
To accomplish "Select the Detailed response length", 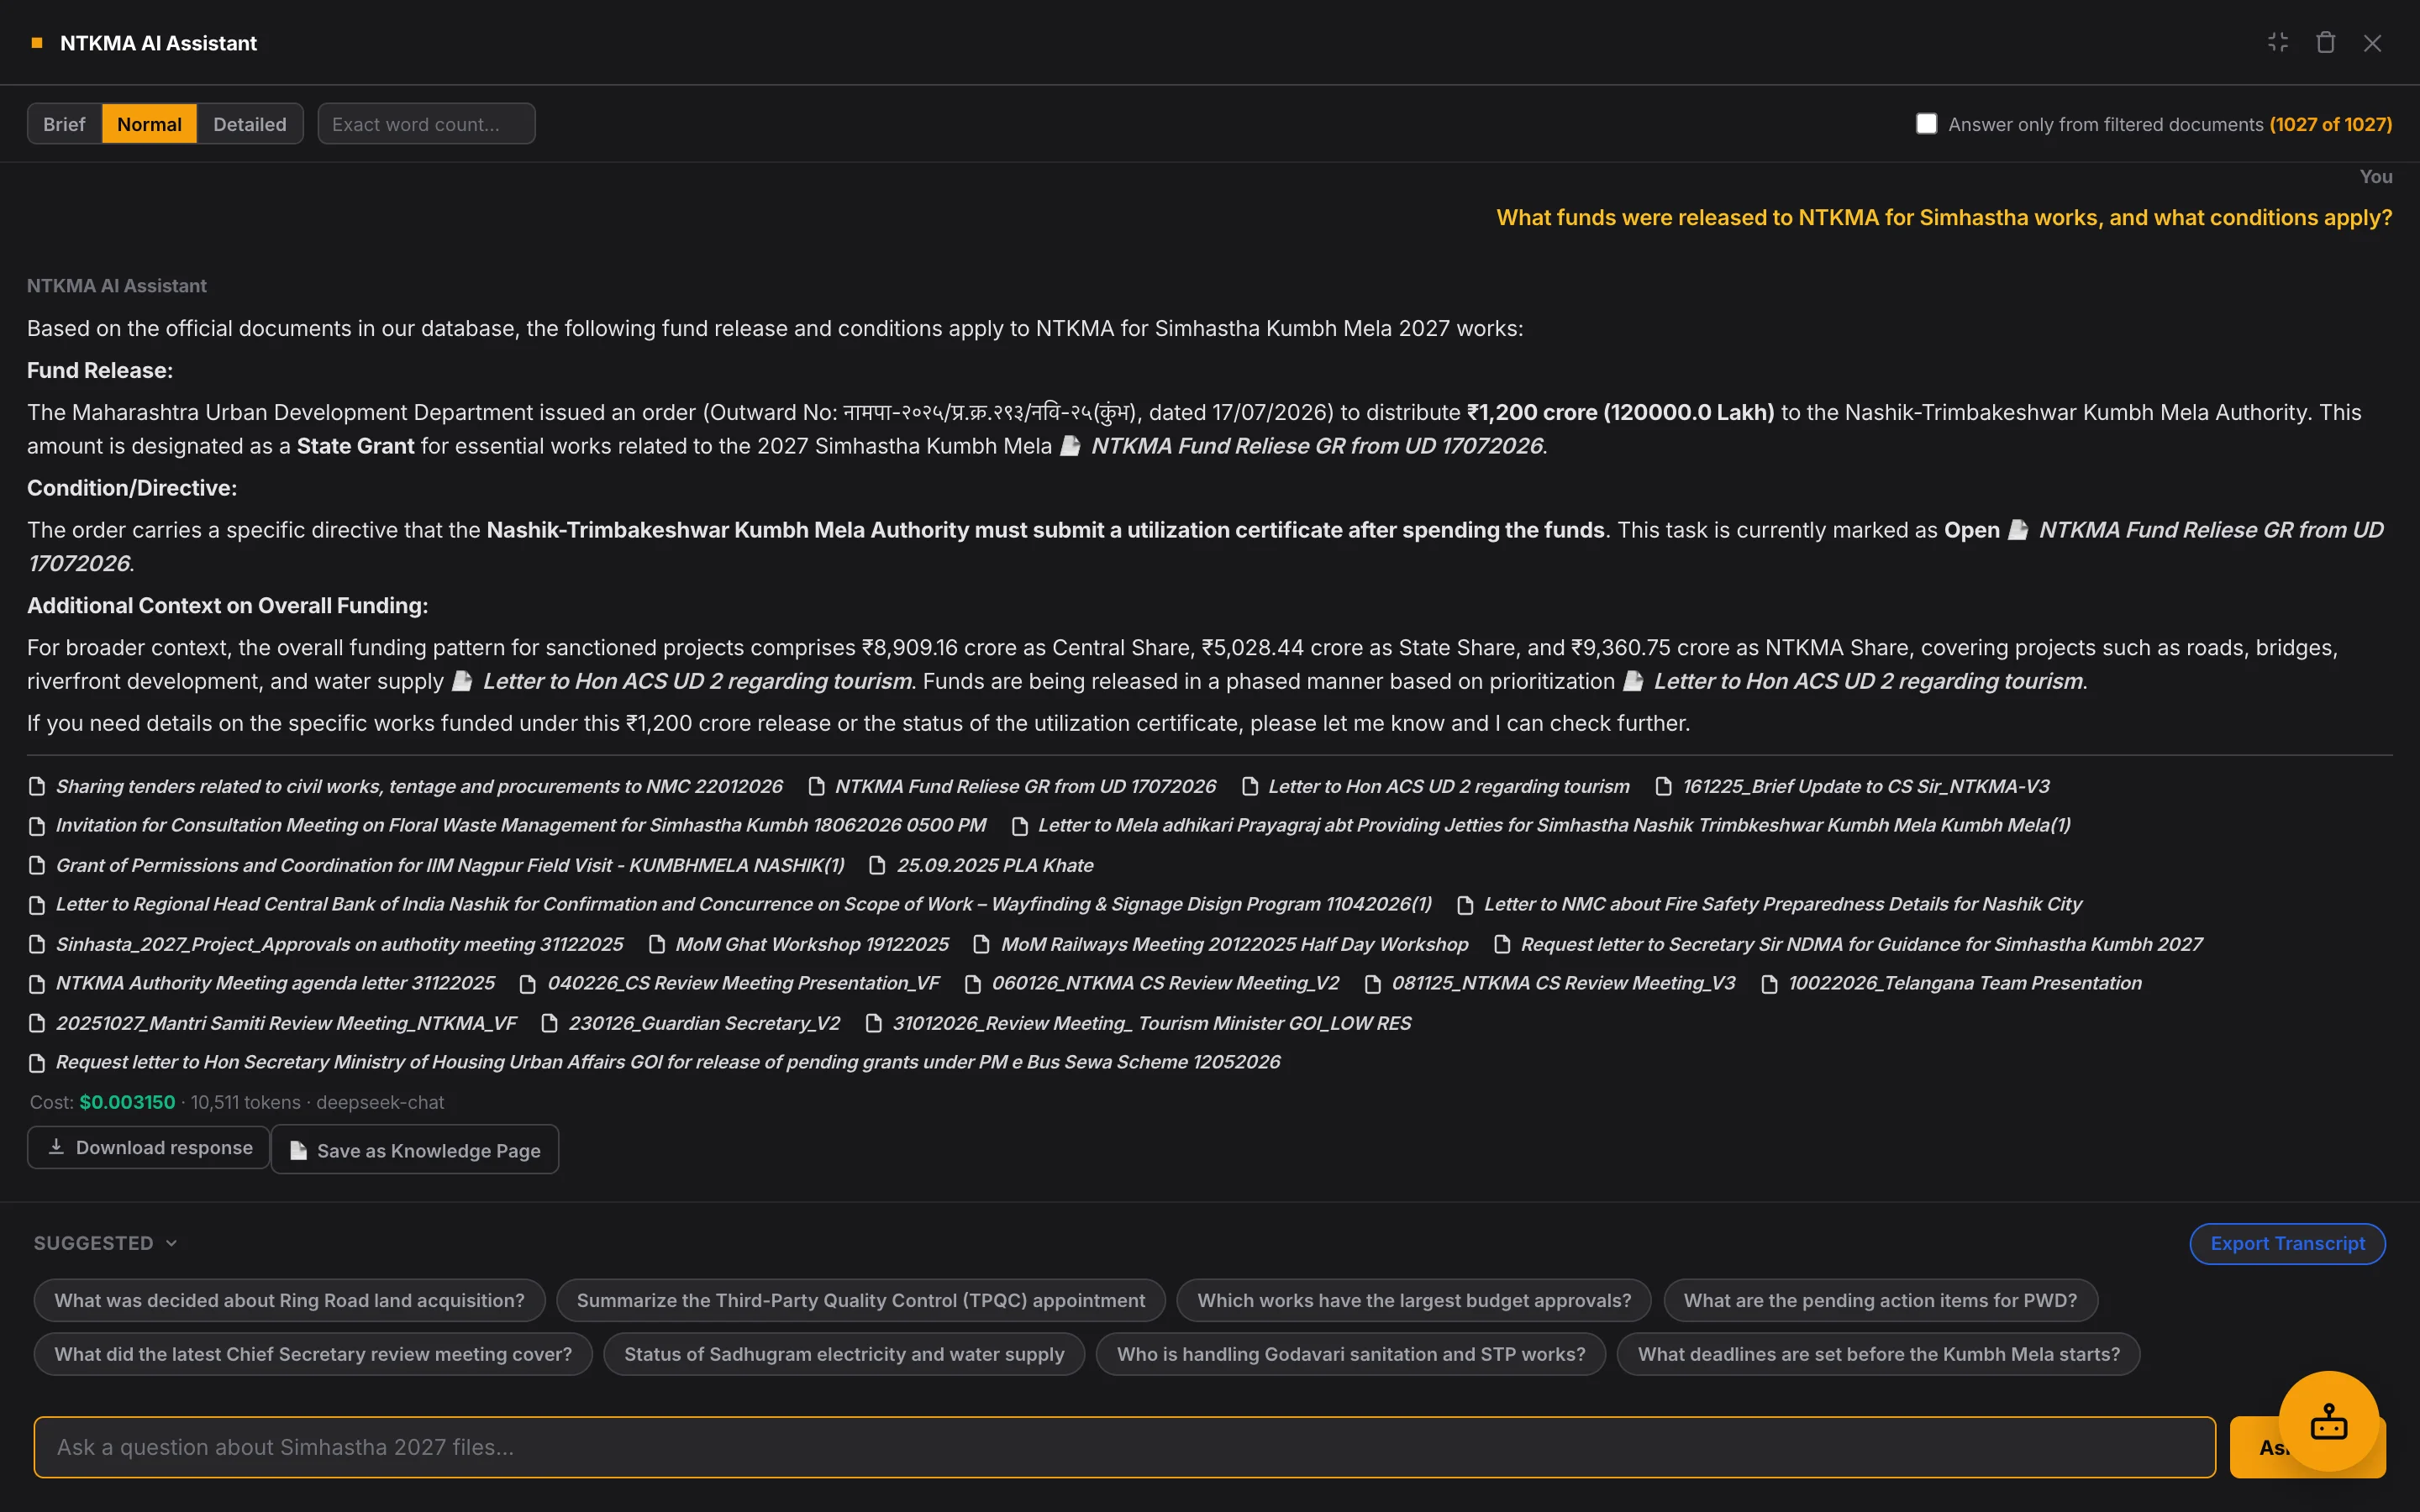I will pos(250,124).
